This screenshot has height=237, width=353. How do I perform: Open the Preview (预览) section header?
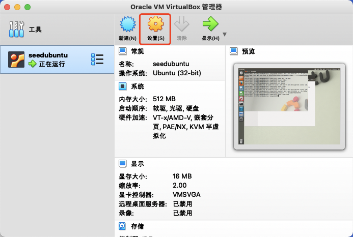pos(248,51)
